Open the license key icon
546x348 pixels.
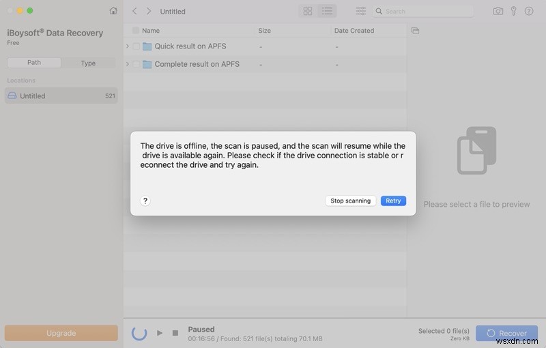(x=514, y=11)
